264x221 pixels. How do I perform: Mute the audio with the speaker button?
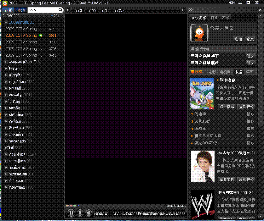[89, 213]
